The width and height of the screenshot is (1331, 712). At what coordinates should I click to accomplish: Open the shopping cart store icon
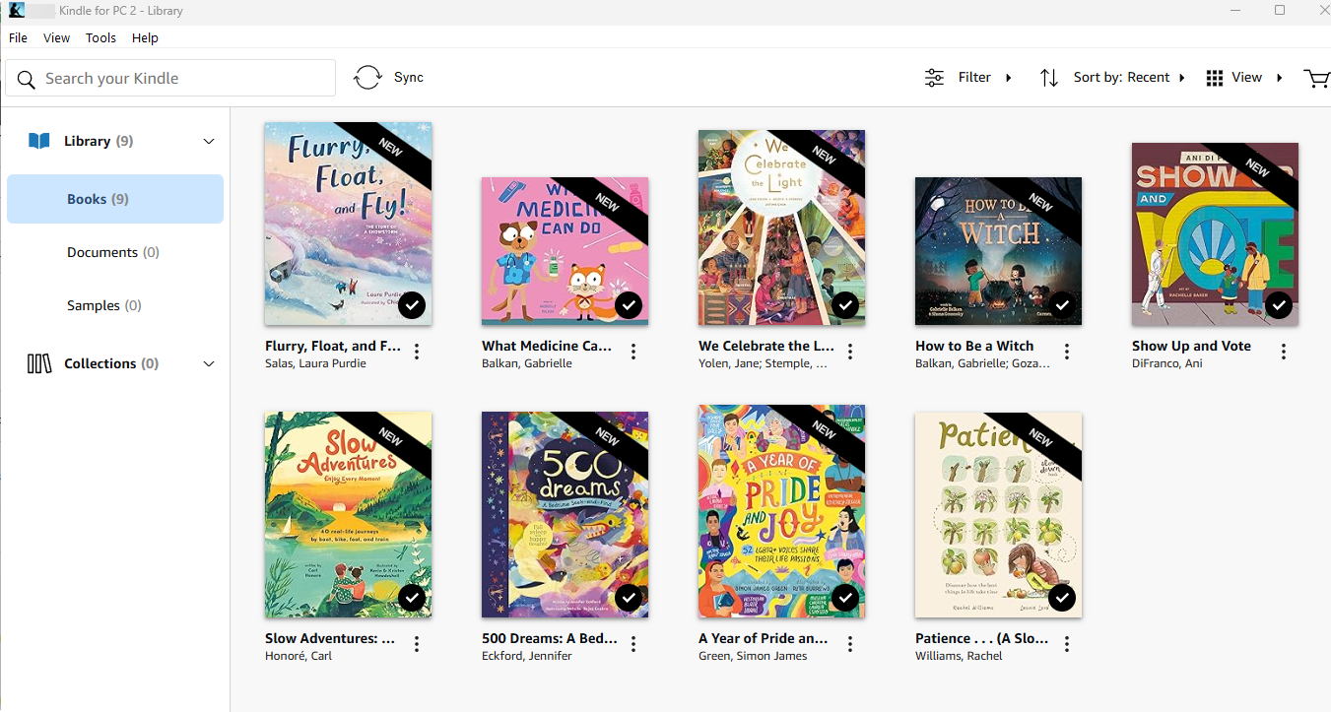tap(1315, 78)
